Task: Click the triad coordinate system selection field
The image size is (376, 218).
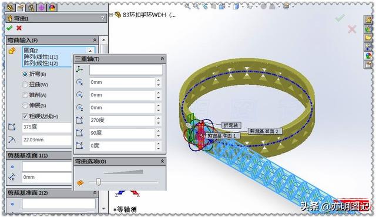Action: 126,70
